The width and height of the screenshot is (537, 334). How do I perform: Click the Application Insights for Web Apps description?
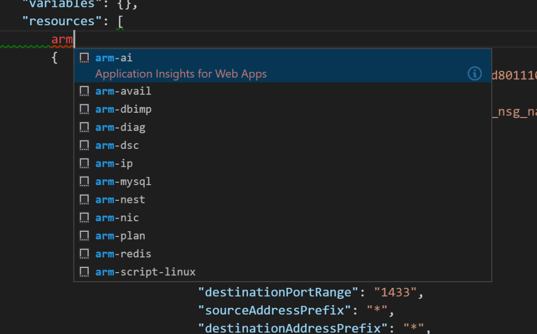coord(181,73)
